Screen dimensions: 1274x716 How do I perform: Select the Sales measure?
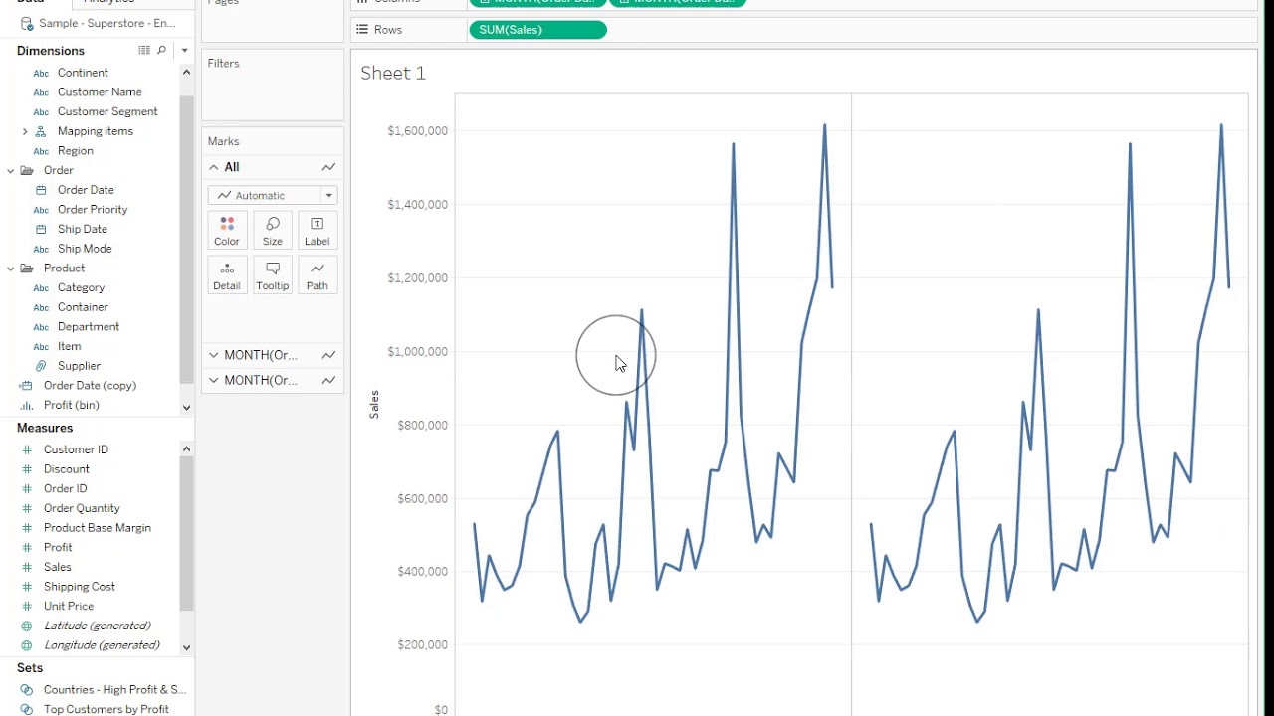[58, 567]
